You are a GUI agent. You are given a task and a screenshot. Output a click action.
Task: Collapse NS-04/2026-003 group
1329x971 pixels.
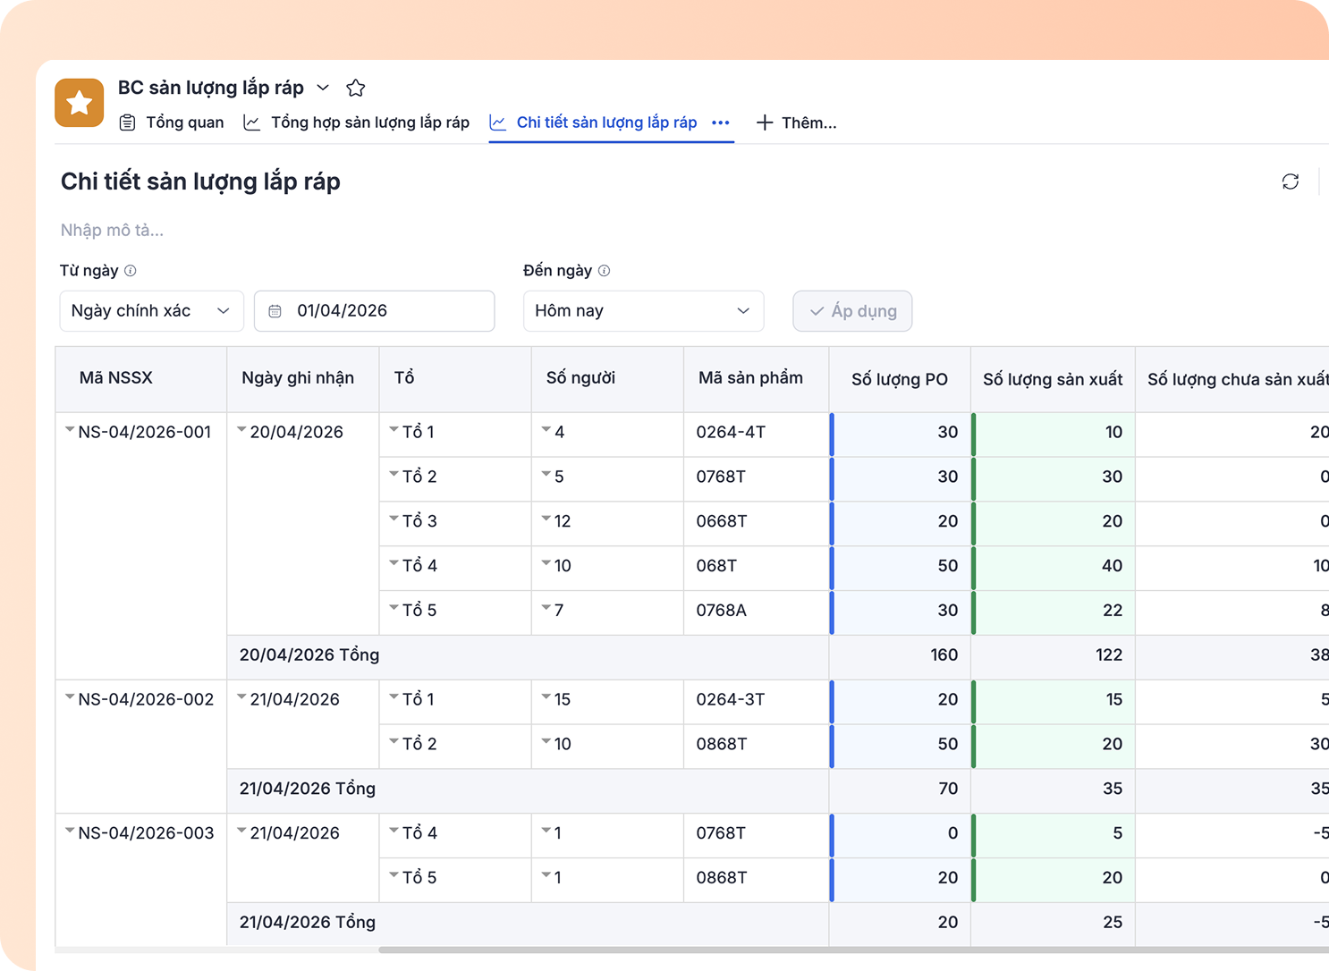click(70, 831)
